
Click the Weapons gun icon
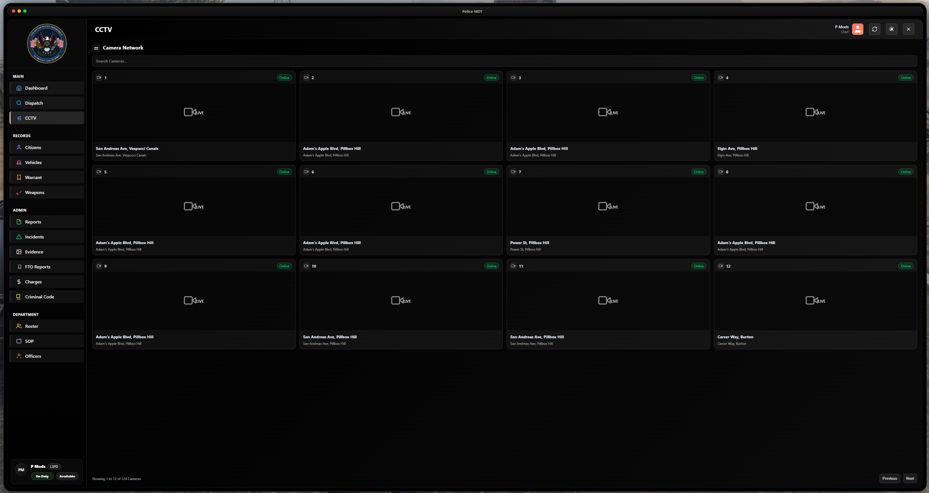(19, 193)
